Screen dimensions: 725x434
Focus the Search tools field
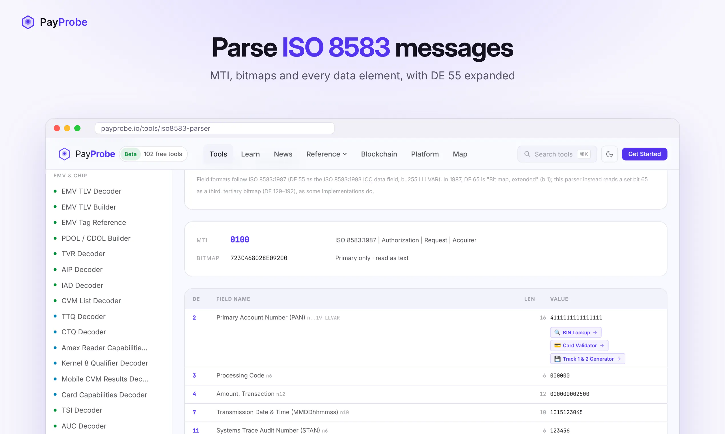557,154
